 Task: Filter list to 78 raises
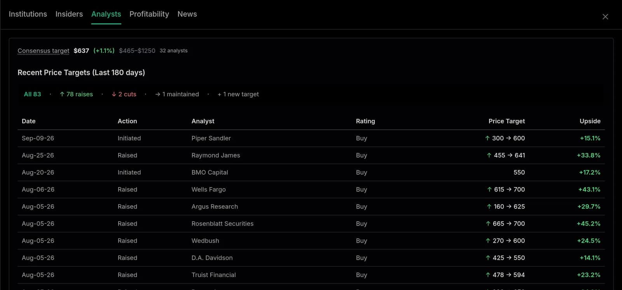[x=76, y=94]
